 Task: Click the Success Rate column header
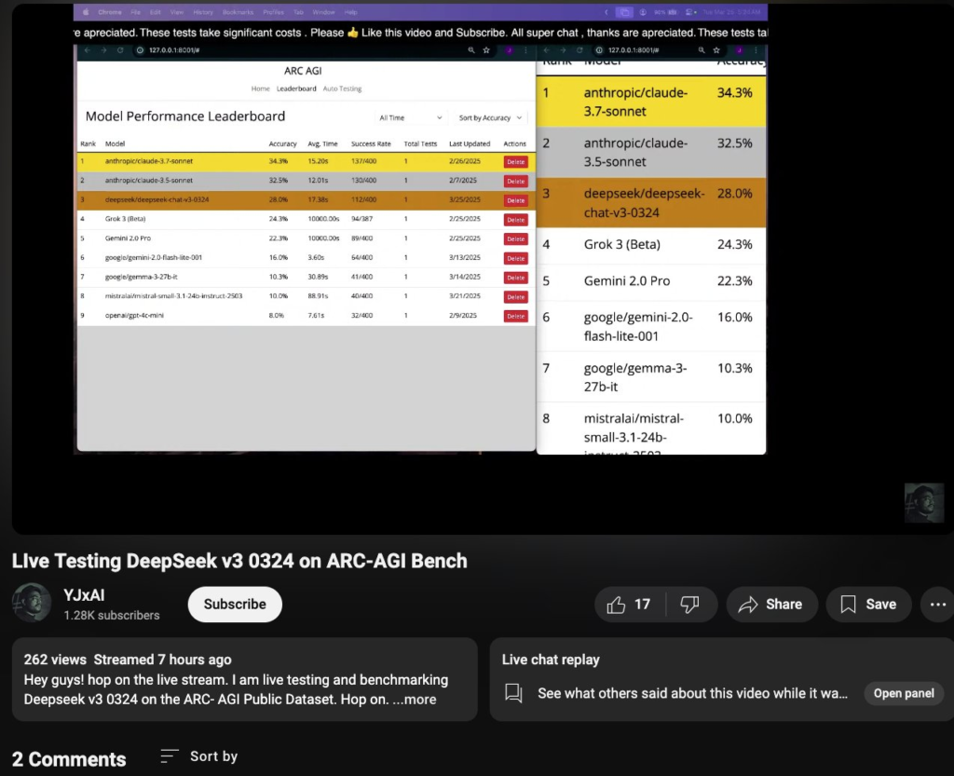(371, 144)
